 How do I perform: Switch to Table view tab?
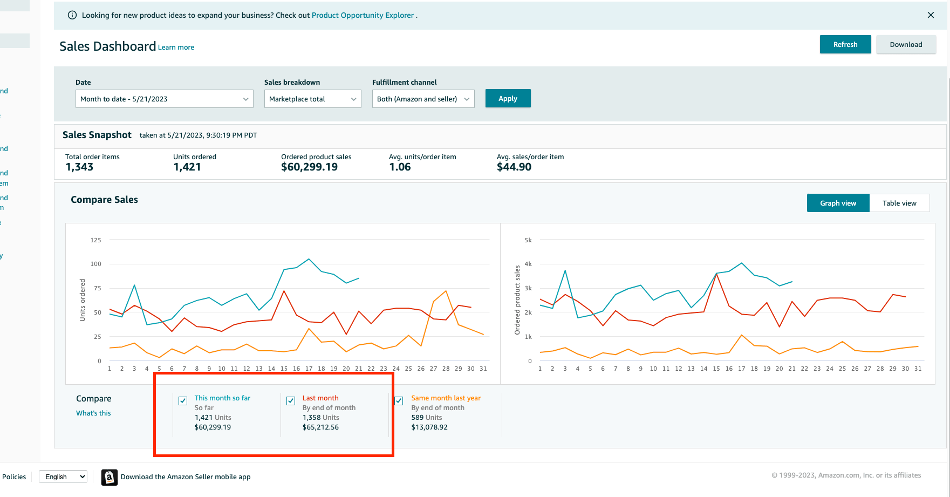(x=899, y=203)
